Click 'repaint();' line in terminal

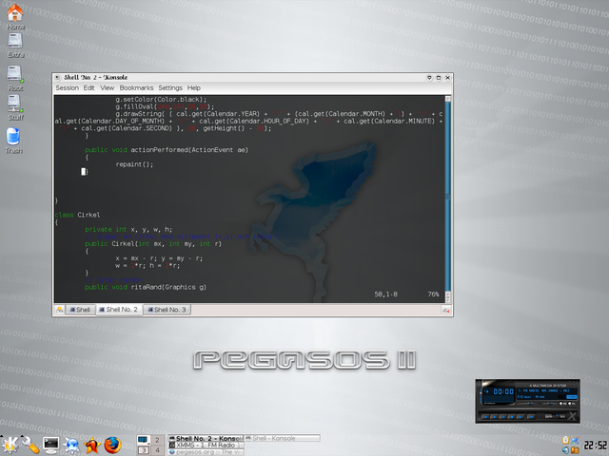click(134, 164)
